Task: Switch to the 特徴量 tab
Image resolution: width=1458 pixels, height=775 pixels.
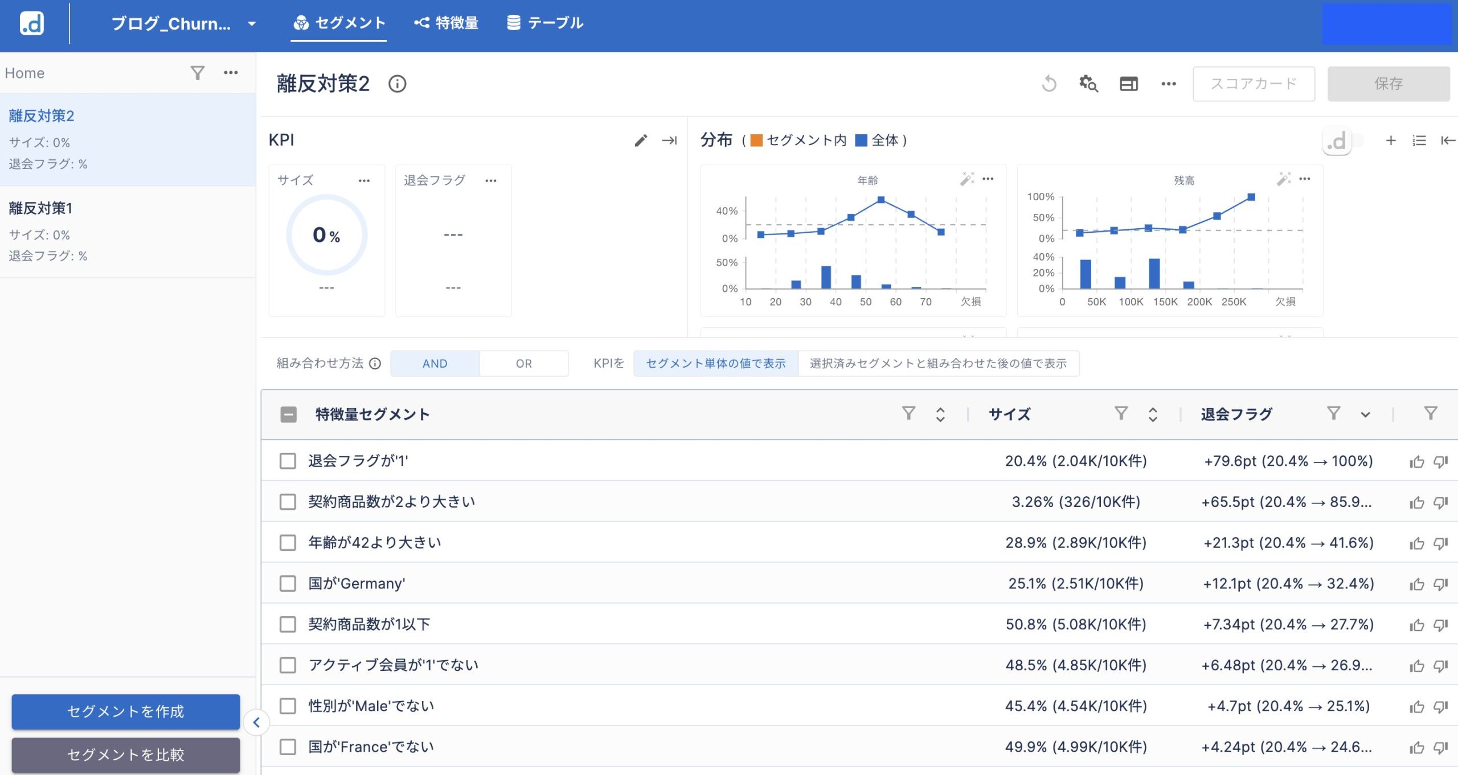Action: click(x=446, y=23)
